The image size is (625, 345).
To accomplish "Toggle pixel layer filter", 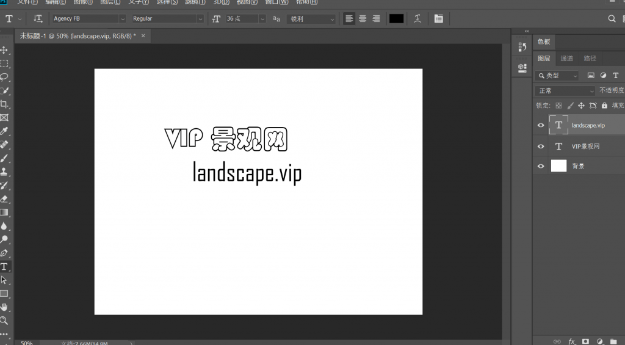I will pos(591,75).
